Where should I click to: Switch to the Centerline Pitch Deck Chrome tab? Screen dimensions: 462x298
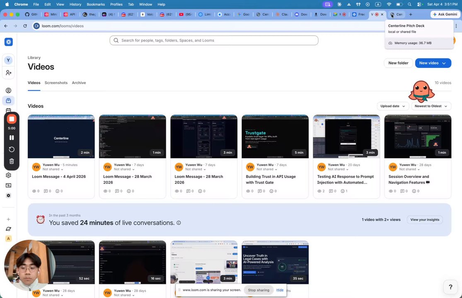coord(397,14)
